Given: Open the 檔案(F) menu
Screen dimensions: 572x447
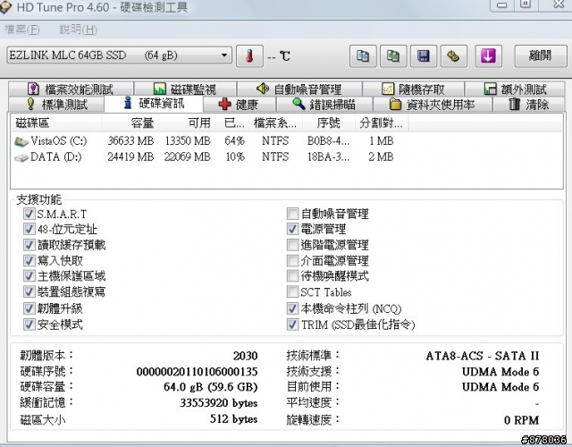Looking at the screenshot, I should pyautogui.click(x=21, y=30).
